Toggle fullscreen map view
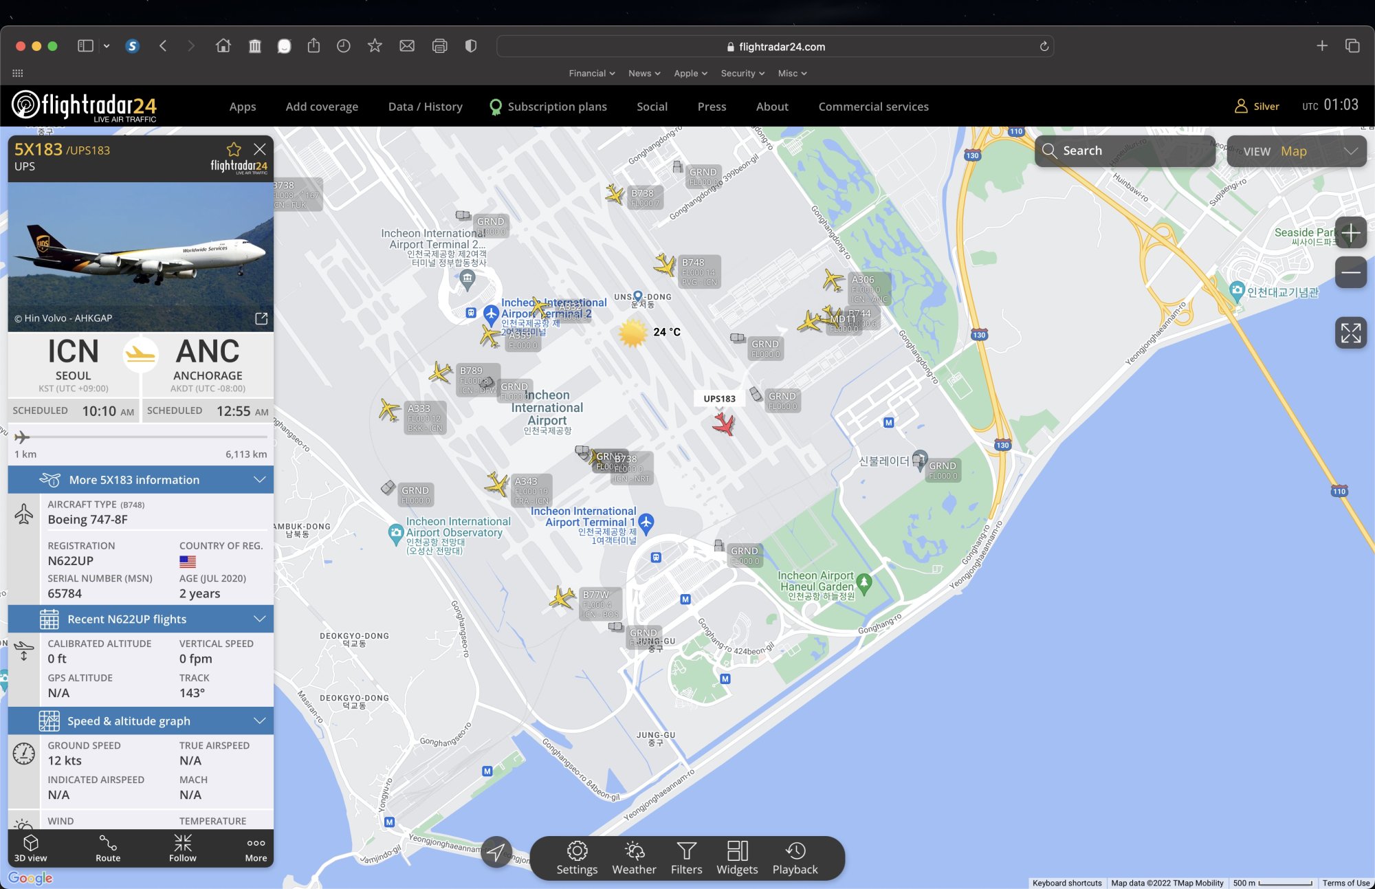1375x889 pixels. (1350, 333)
